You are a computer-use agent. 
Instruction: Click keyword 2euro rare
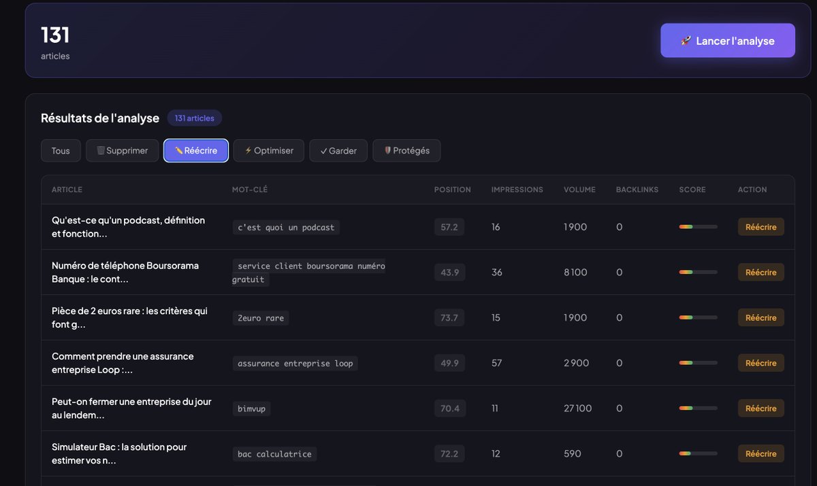(x=261, y=317)
